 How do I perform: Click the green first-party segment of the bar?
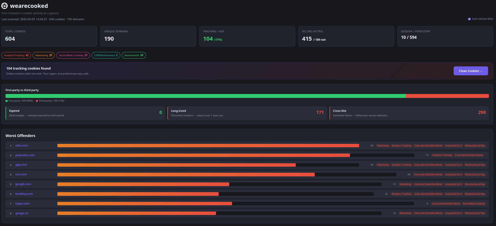click(206, 96)
